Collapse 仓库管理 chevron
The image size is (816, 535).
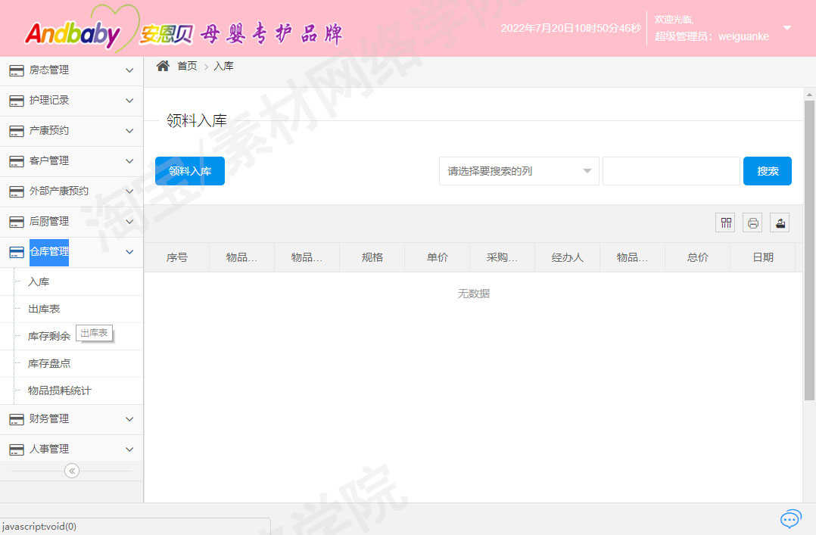129,252
